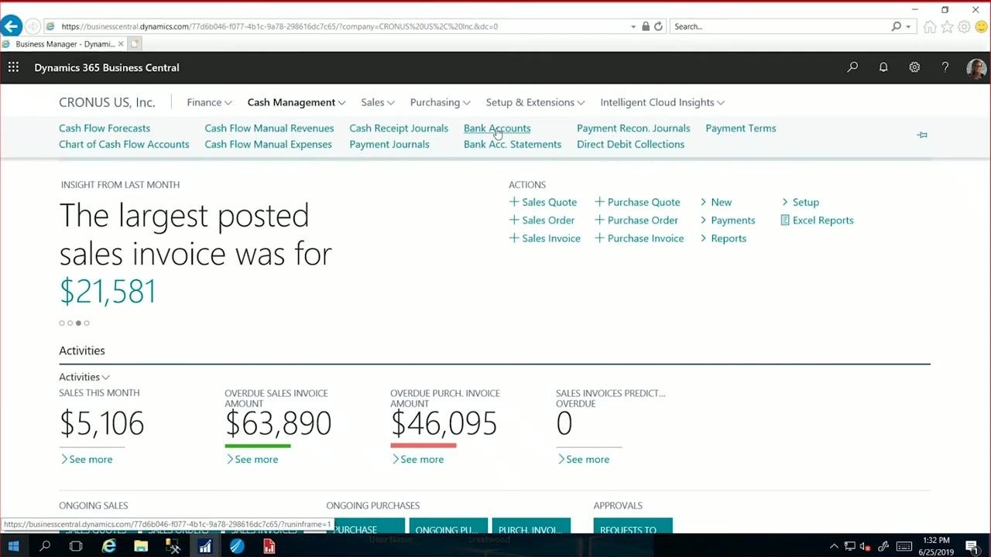Open Cash Flow Manual Revenues
This screenshot has width=991, height=557.
point(269,128)
